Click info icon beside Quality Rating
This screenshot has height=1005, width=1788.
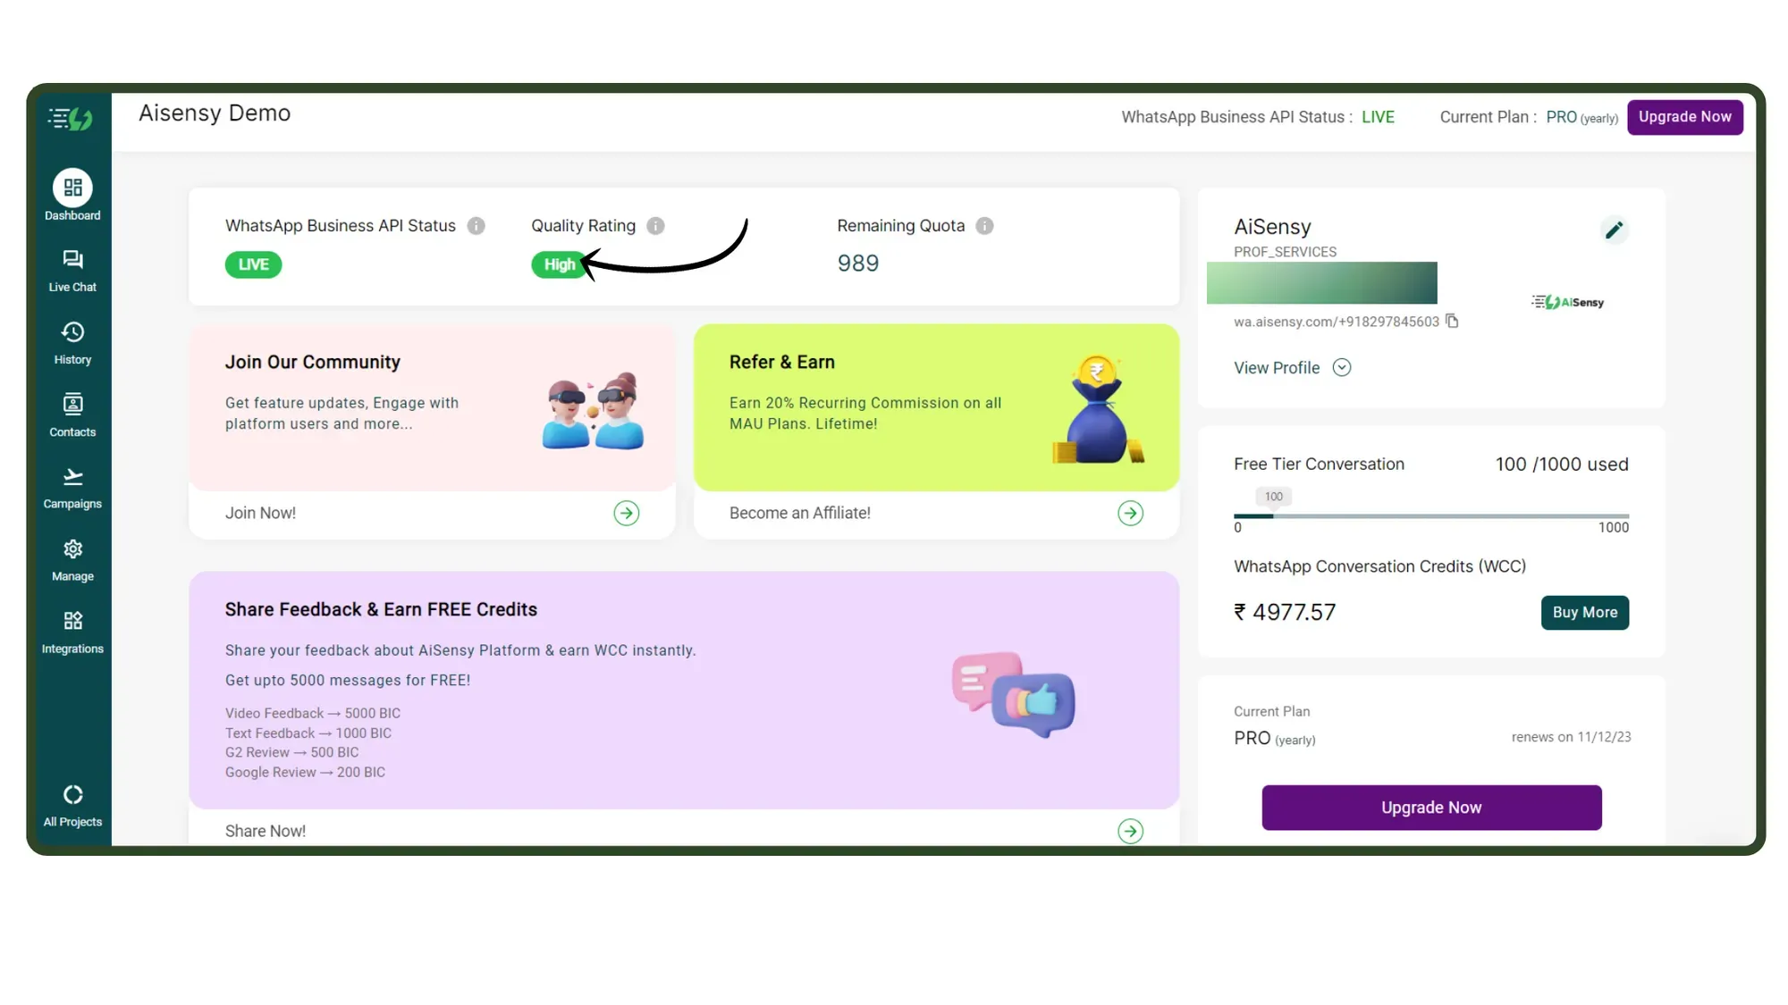click(x=655, y=226)
